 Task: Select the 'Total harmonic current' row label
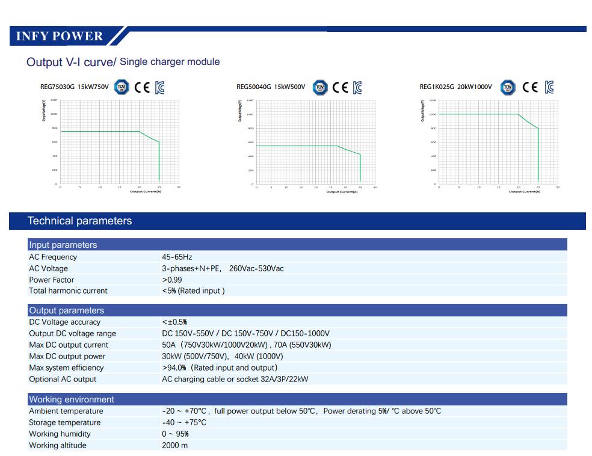click(x=68, y=291)
